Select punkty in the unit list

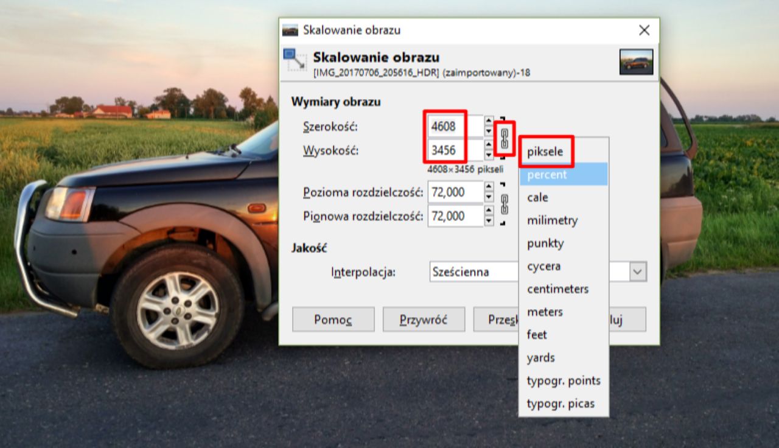click(564, 243)
